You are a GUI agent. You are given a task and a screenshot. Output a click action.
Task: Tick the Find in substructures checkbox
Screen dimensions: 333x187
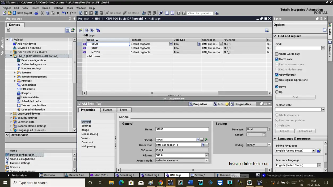click(277, 64)
